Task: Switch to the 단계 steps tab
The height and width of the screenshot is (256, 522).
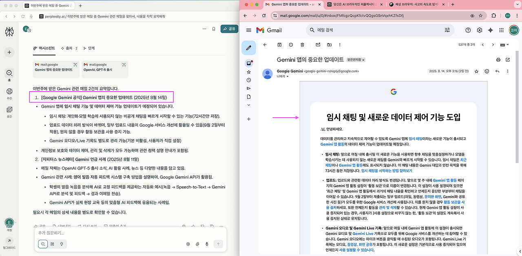Action: tap(88, 48)
